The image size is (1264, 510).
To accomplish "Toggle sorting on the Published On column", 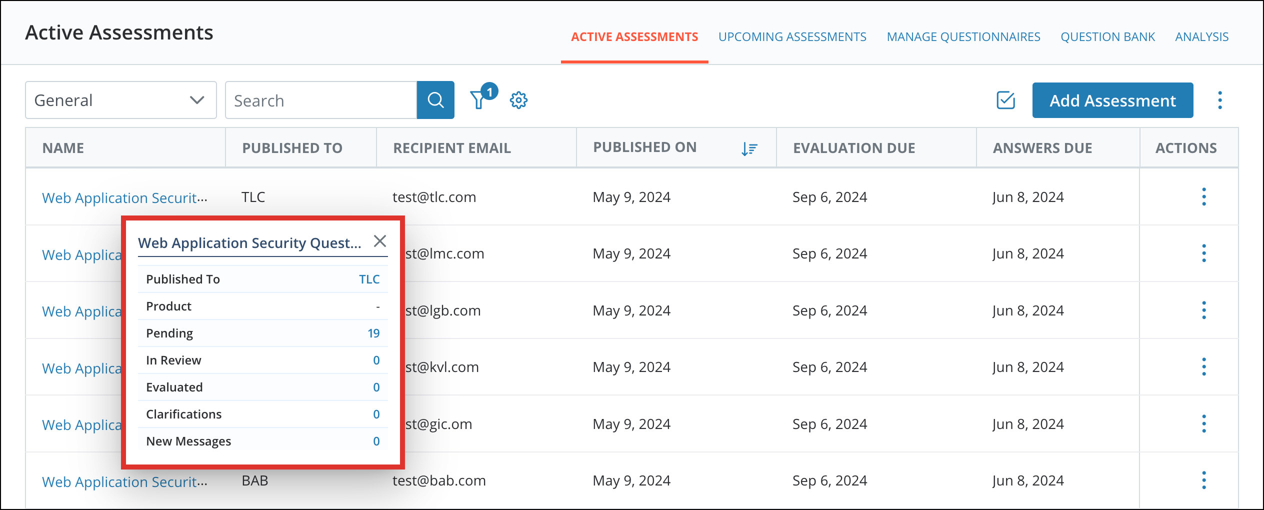I will (x=645, y=147).
